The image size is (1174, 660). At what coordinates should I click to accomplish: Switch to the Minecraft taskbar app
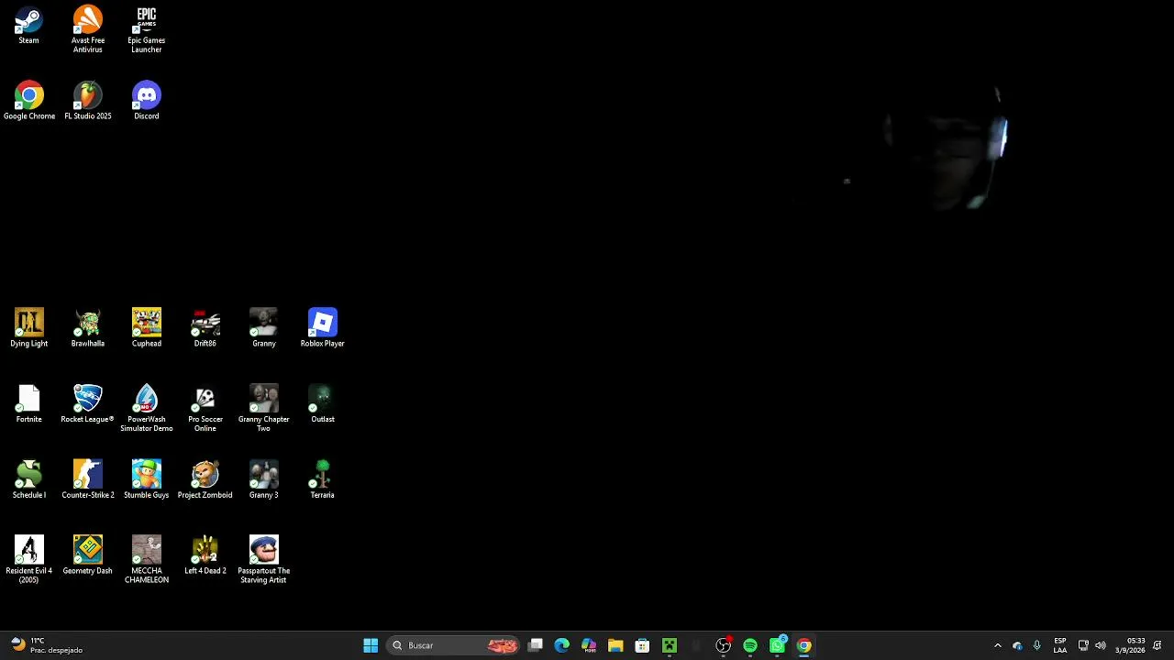click(670, 645)
